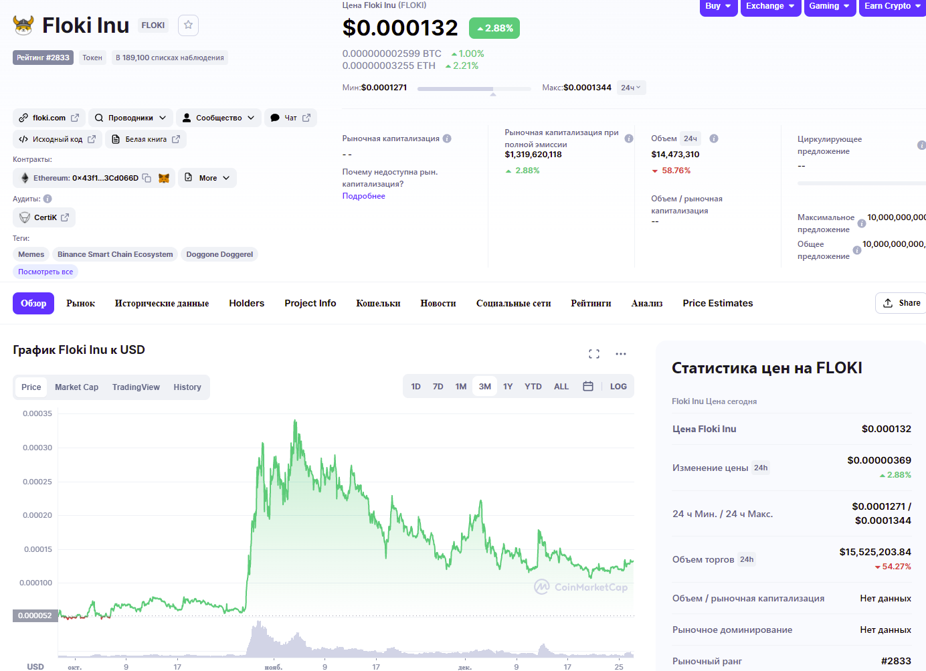Select the YTD chart range

coord(533,387)
